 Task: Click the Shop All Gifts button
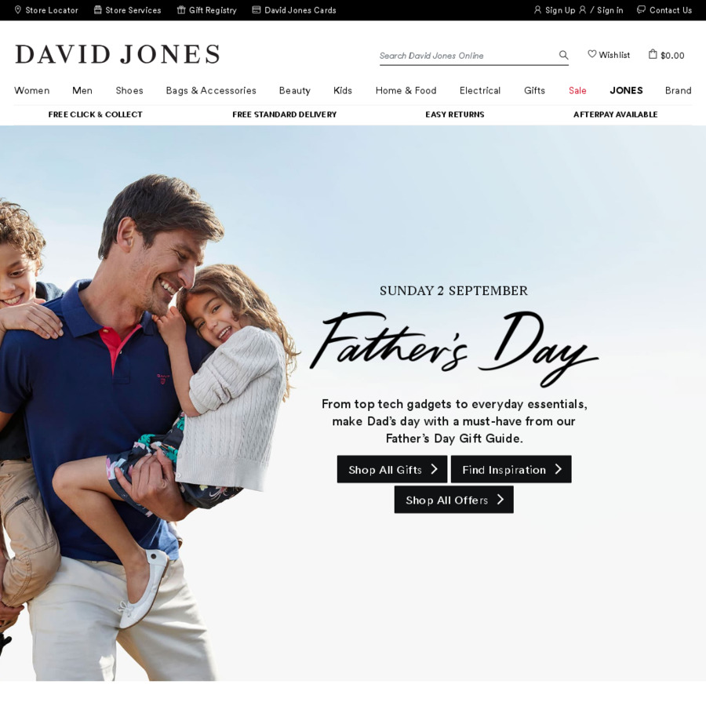(x=392, y=469)
